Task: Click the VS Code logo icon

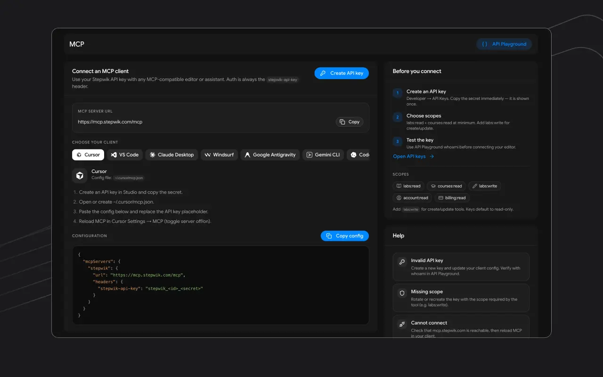Action: point(114,155)
